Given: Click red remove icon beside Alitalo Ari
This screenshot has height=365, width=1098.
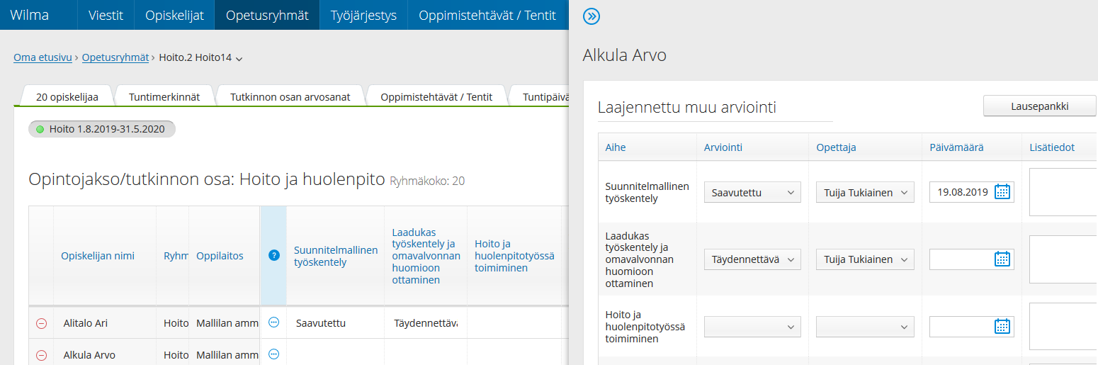Looking at the screenshot, I should point(41,323).
